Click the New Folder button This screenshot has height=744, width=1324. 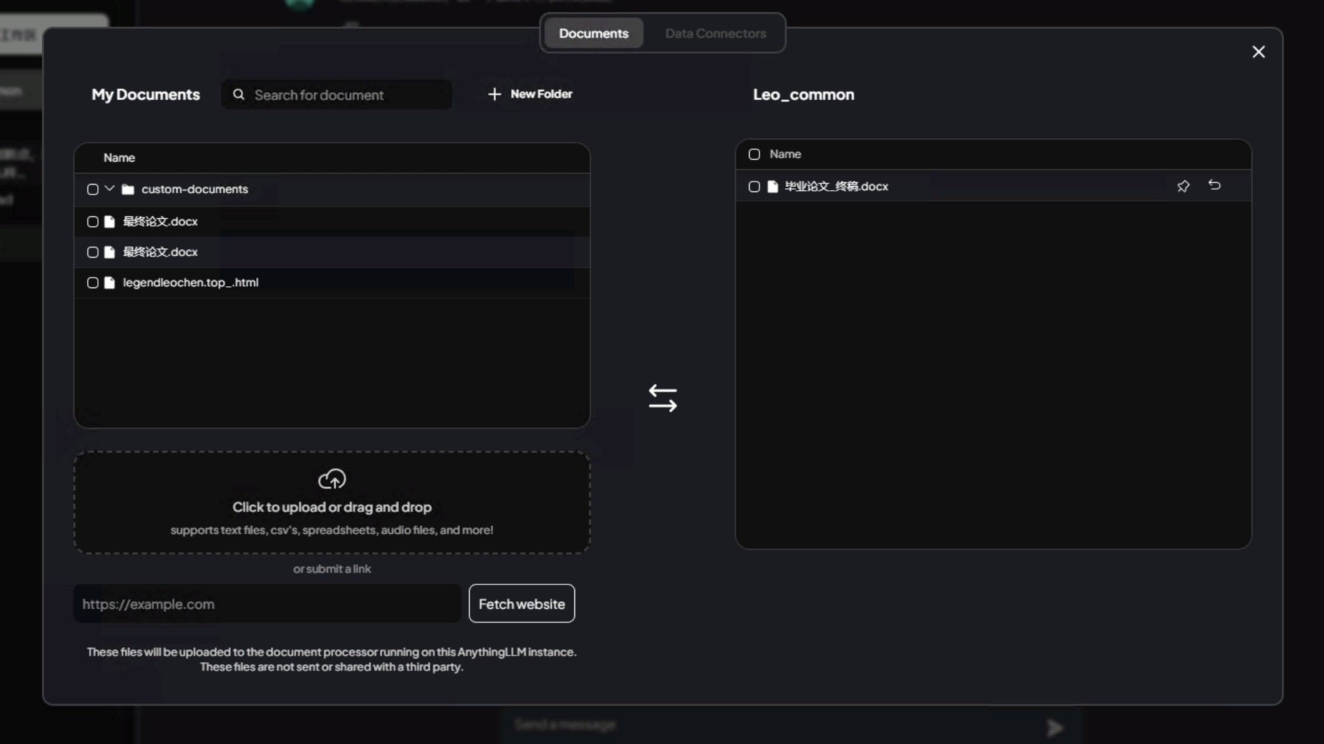click(530, 94)
